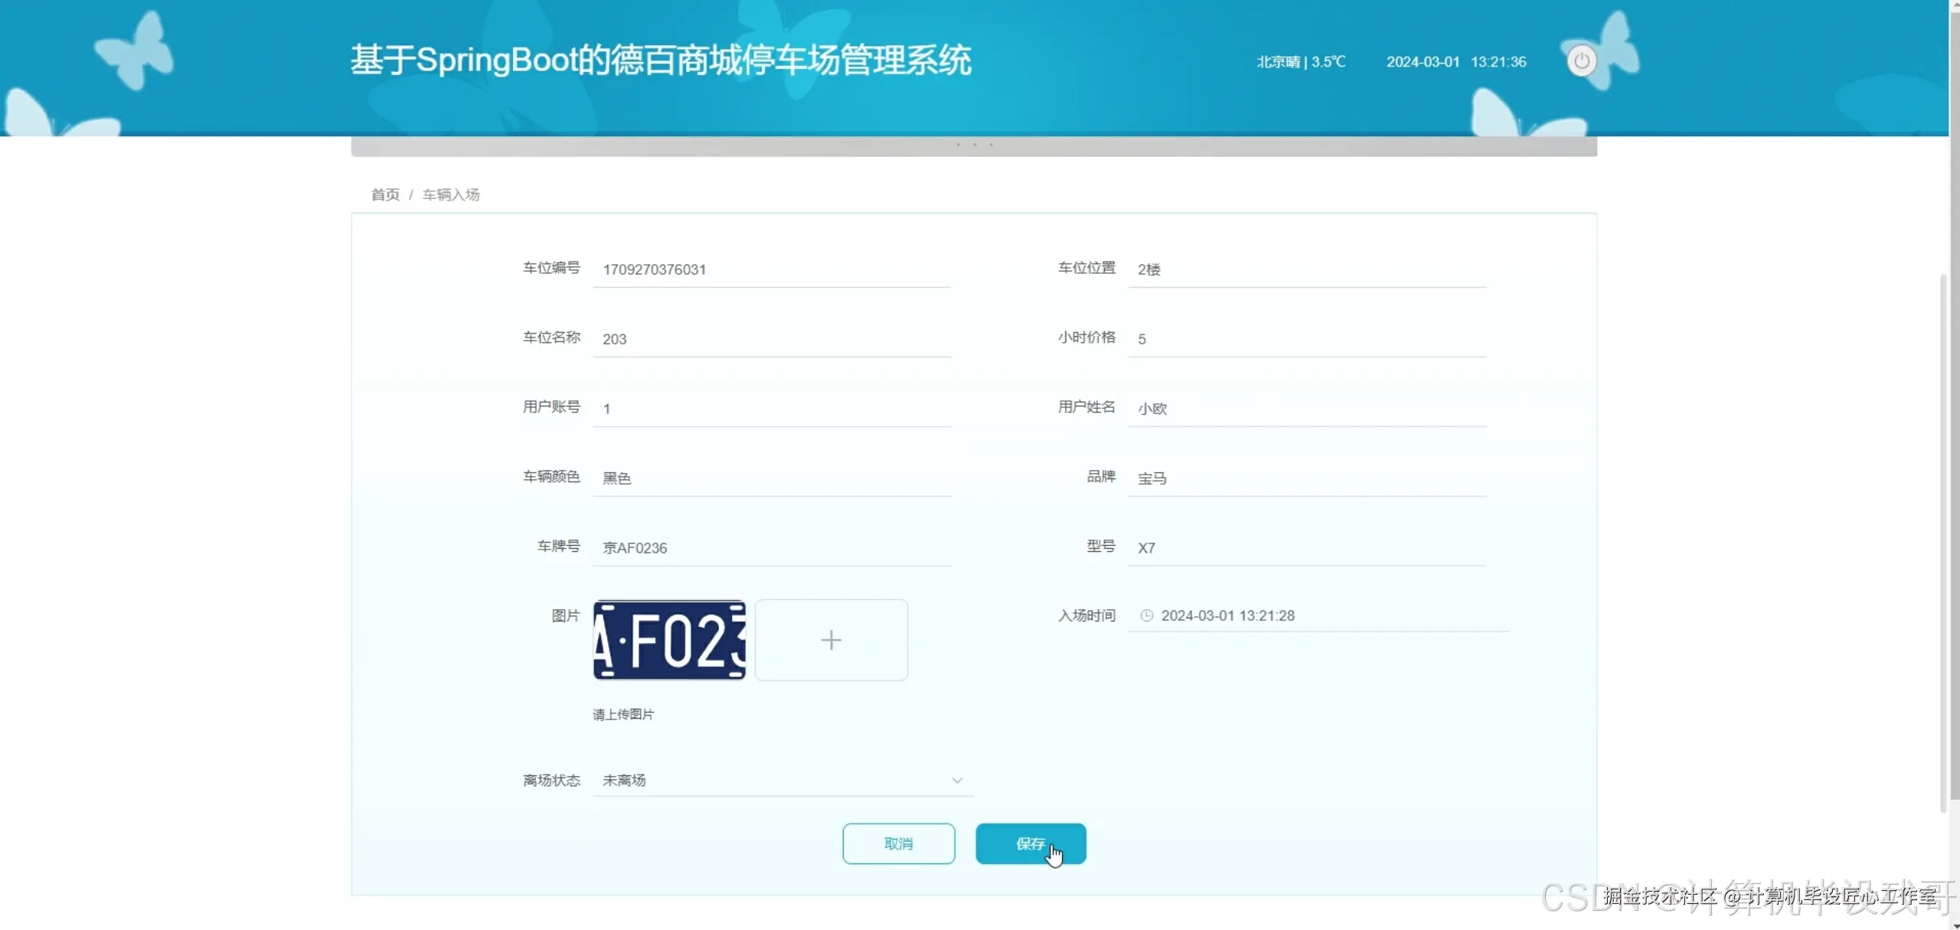Click the horizontal scrollbar below the header
Screen dimensions: 1960x930
pos(972,145)
